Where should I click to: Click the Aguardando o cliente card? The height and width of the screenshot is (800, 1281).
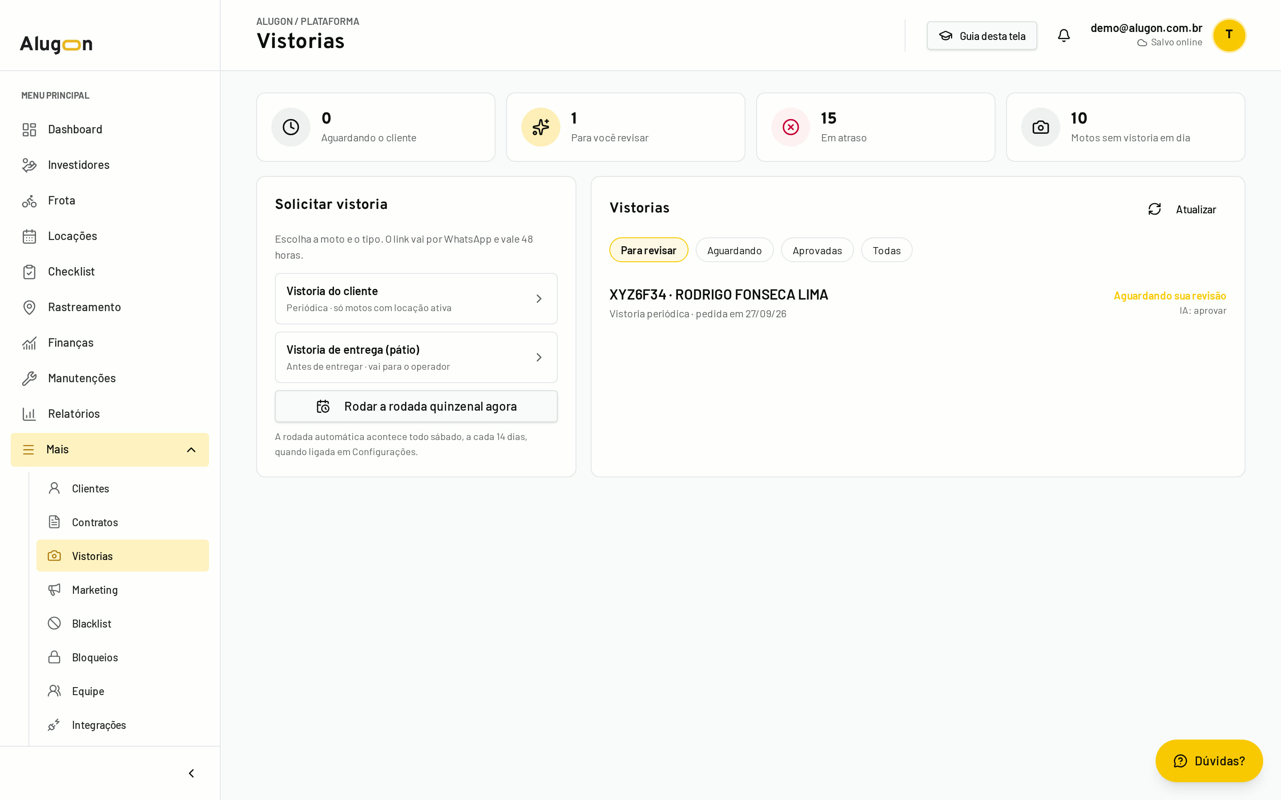376,127
